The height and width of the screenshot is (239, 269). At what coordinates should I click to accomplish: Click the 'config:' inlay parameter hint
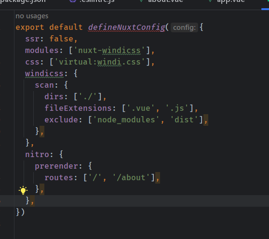click(184, 27)
